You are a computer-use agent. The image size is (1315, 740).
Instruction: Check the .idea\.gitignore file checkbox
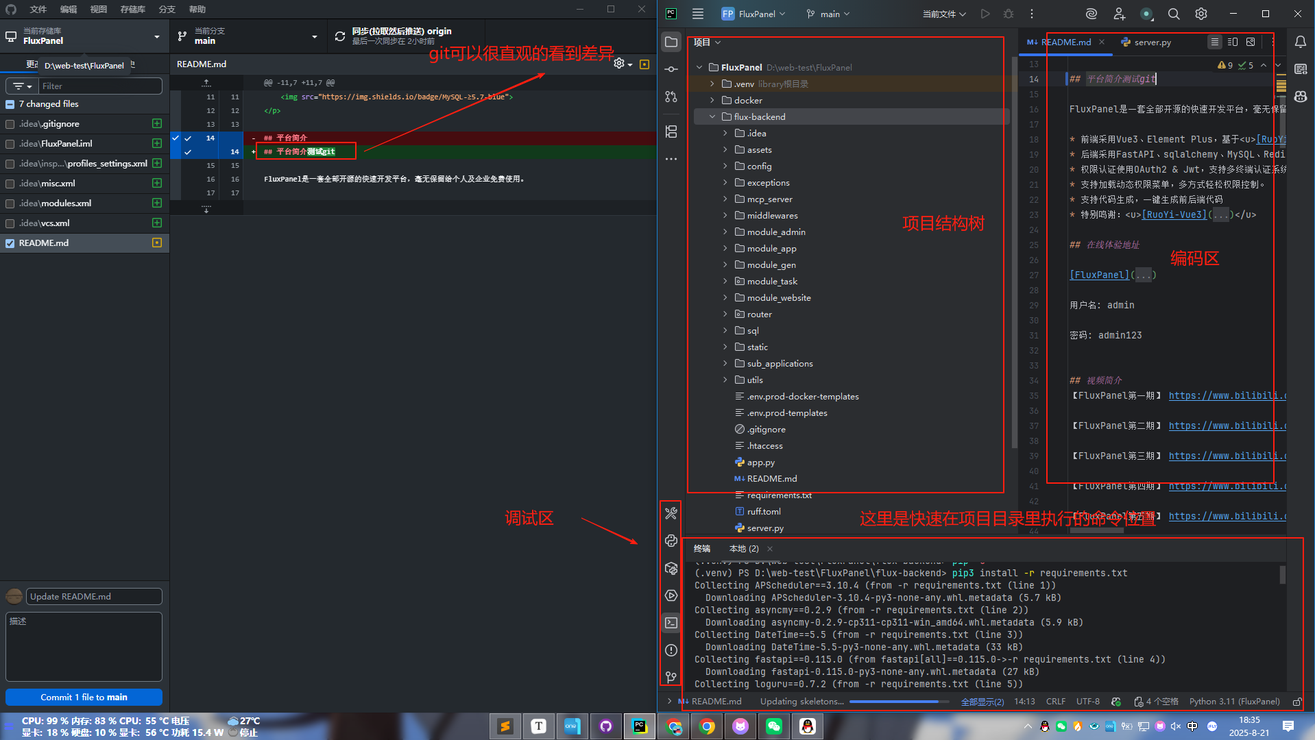pos(10,124)
